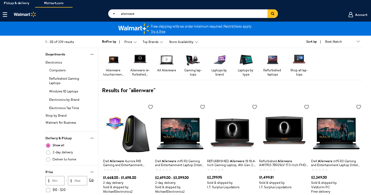Screen dimensions: 371x195
Task: Click the Min price input field
Action: pos(55,181)
